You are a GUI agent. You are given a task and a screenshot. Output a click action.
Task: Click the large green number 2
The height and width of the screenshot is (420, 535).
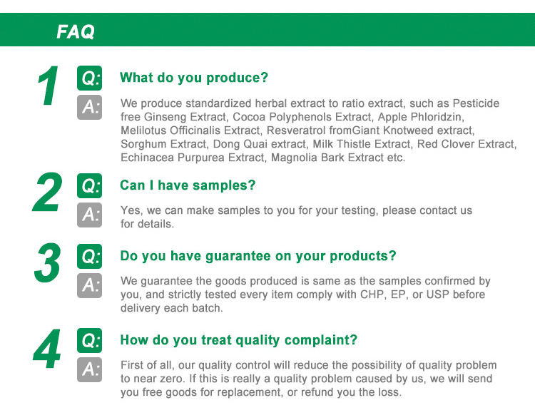point(48,195)
